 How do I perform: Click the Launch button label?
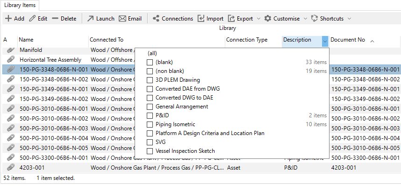[x=105, y=19]
